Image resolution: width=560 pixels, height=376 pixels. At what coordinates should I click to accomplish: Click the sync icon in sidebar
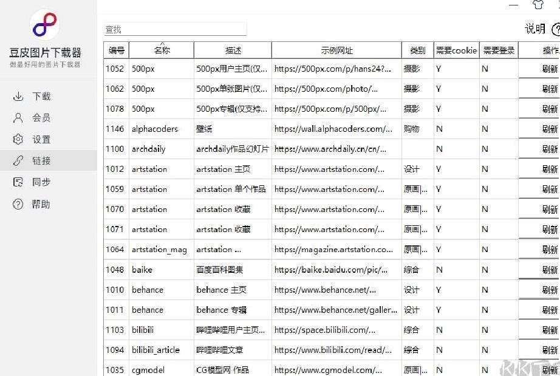click(x=18, y=182)
